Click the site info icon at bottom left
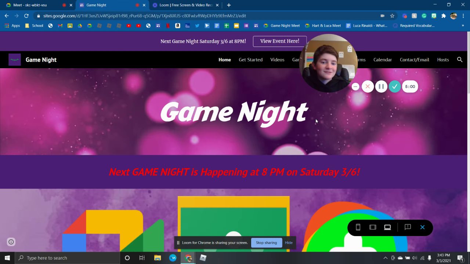Viewport: 470px width, 264px height. click(11, 242)
